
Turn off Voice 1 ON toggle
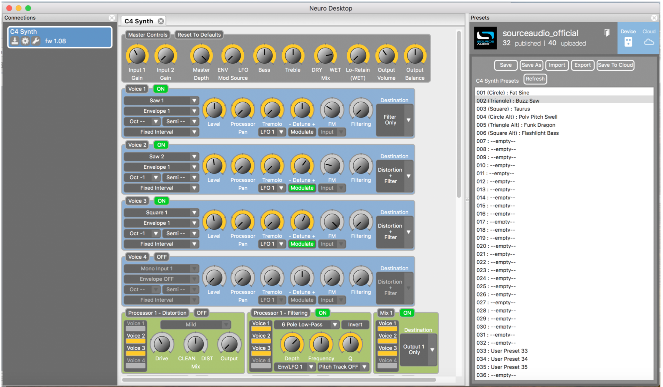pyautogui.click(x=161, y=89)
